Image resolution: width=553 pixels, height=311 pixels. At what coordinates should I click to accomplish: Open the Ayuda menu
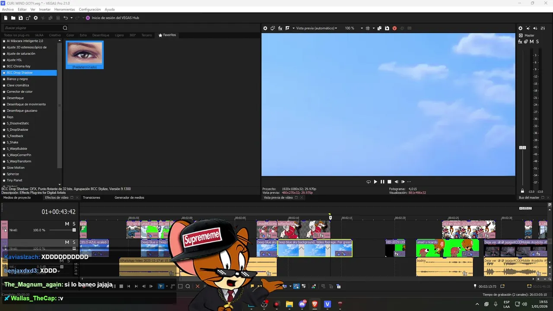(x=110, y=10)
